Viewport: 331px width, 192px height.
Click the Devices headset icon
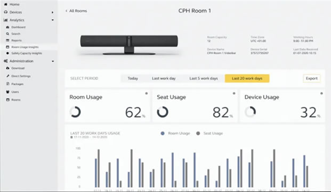click(x=6, y=12)
